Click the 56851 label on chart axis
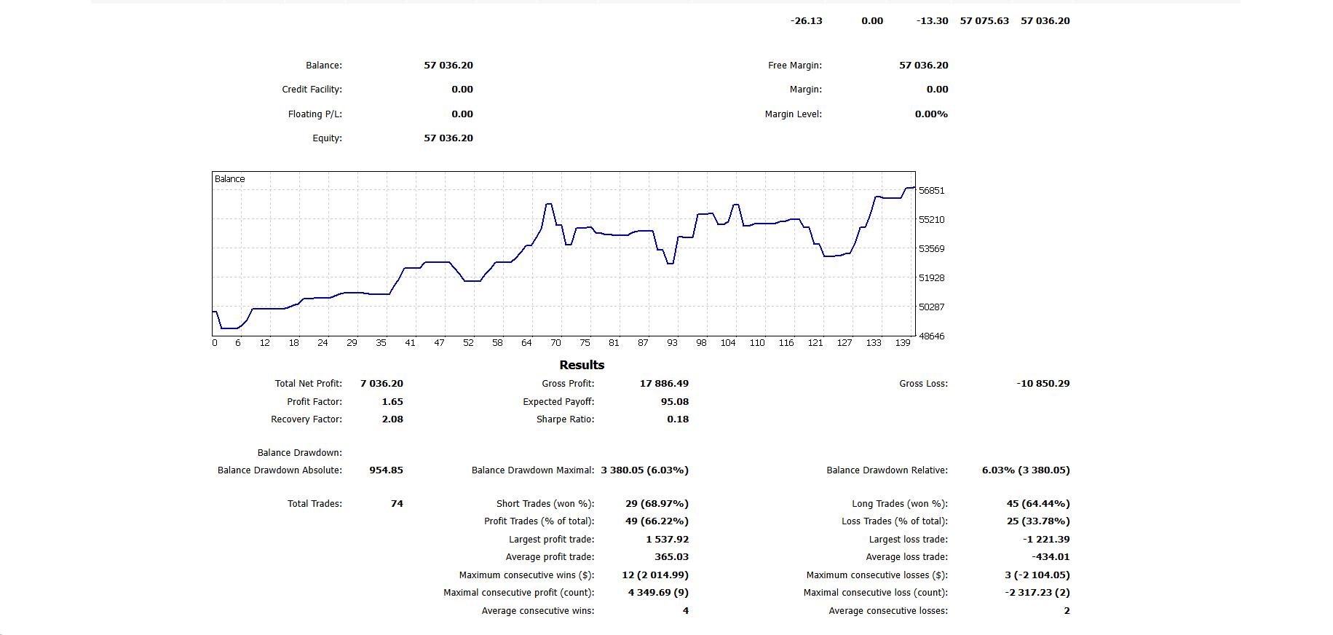 point(931,191)
